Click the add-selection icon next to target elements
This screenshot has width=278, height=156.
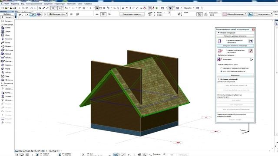251,41
